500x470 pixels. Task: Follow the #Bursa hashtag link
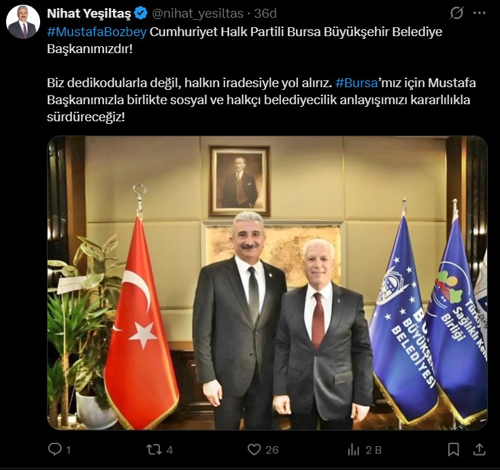click(357, 83)
